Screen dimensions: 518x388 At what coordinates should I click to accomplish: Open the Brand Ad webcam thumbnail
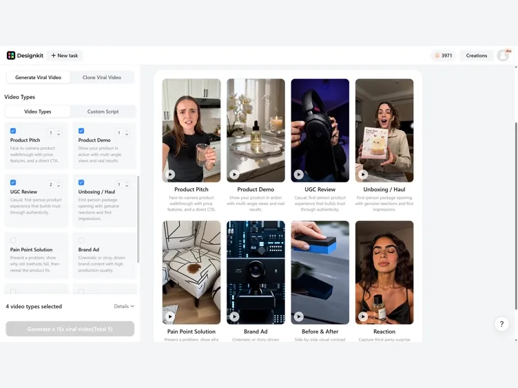point(256,272)
